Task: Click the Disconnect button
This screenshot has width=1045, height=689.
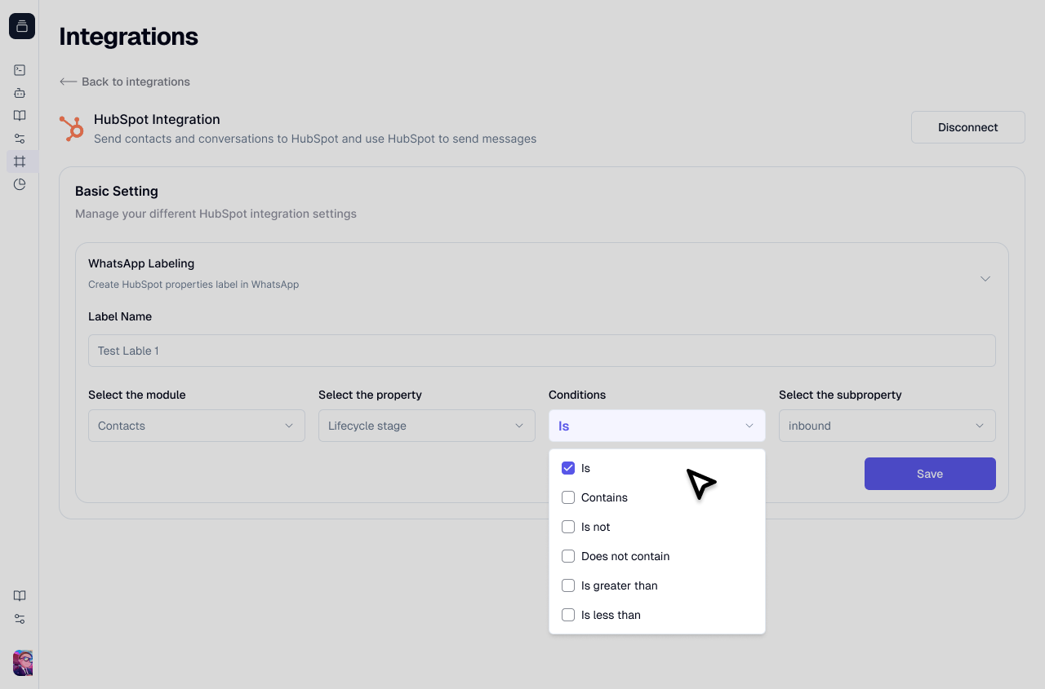Action: [x=967, y=127]
